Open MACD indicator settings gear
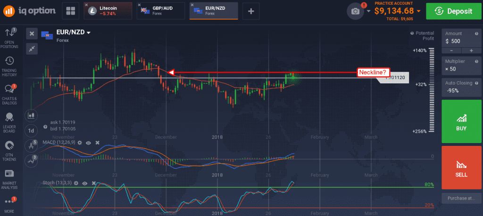This screenshot has width=483, height=216. (x=80, y=143)
